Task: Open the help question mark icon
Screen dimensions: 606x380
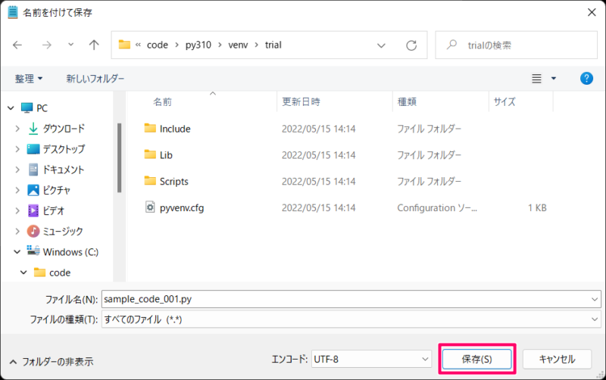Action: [x=586, y=79]
